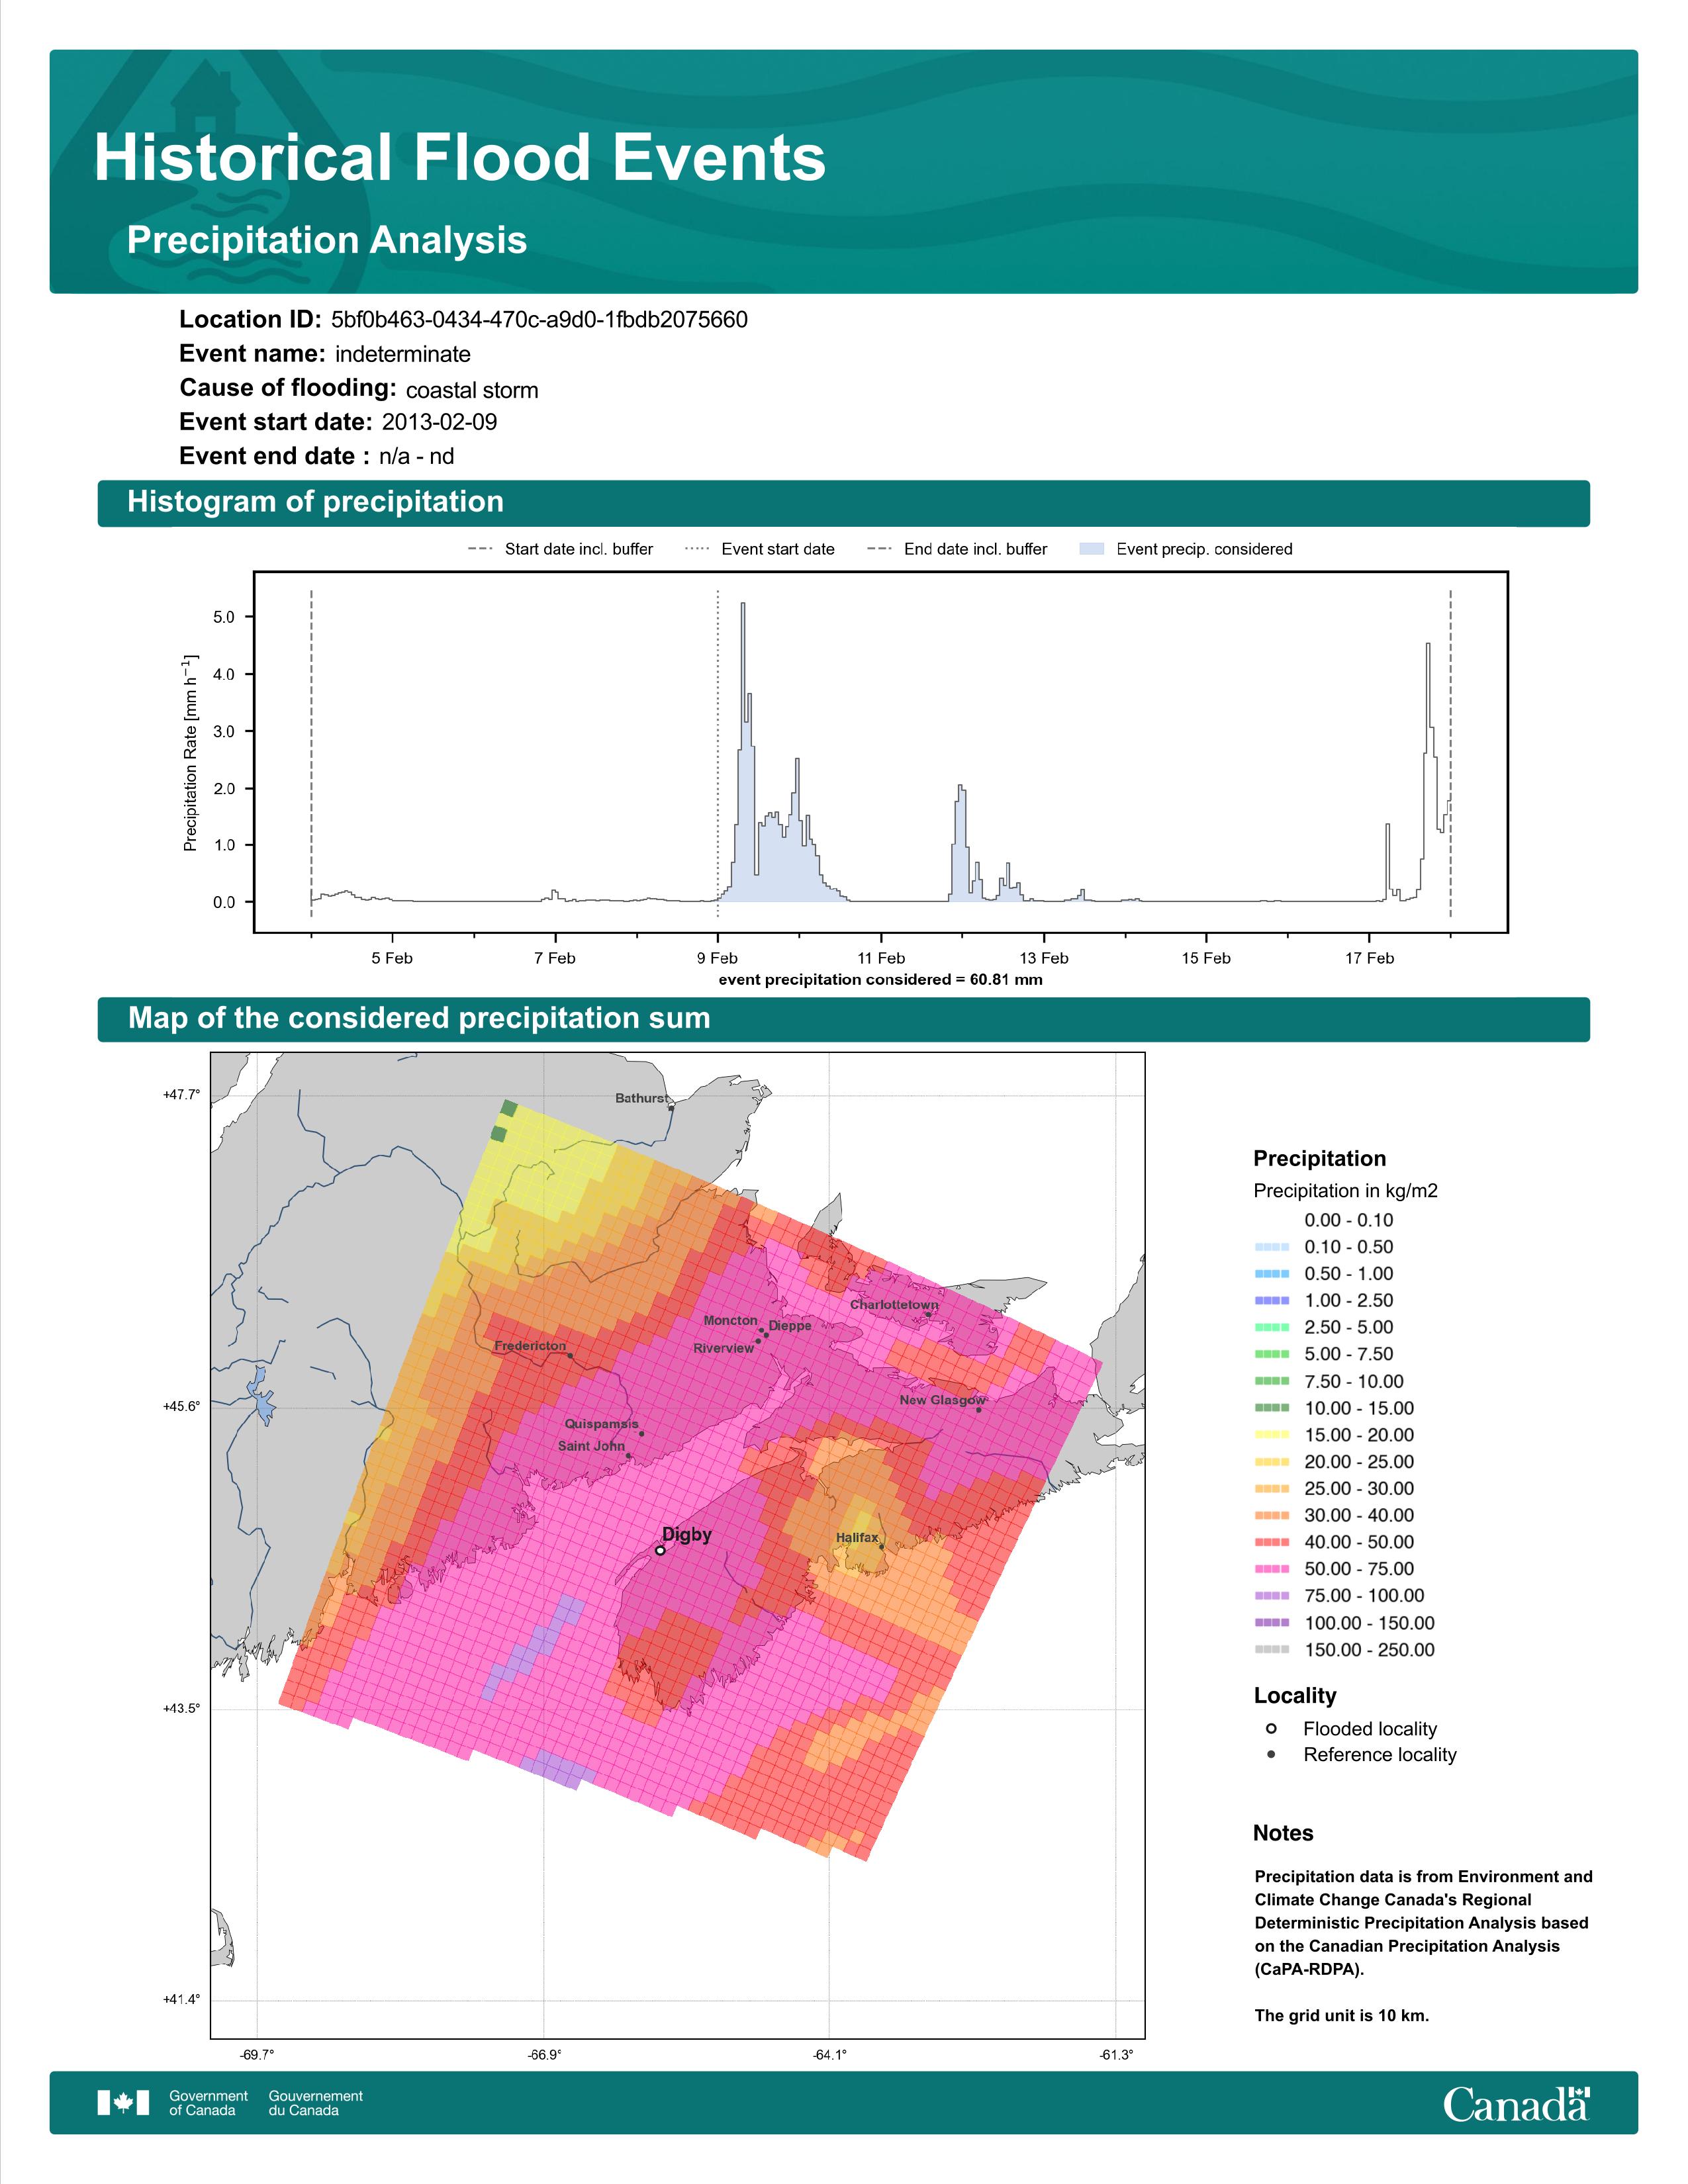Click the dotted event start date line
The height and width of the screenshot is (2184, 1688).
click(718, 752)
